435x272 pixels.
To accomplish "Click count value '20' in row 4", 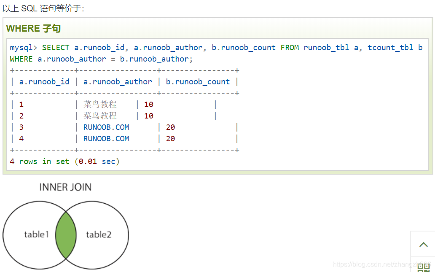I will pyautogui.click(x=170, y=139).
